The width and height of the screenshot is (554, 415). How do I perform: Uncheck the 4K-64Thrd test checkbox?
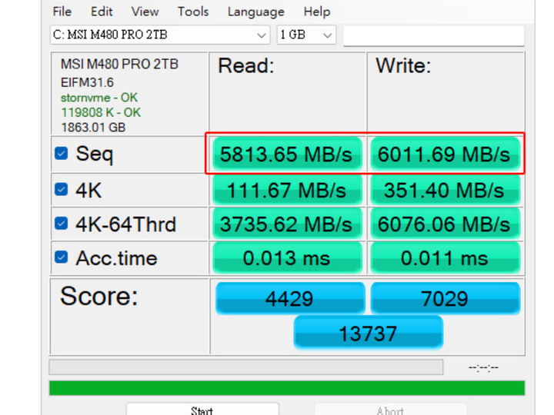point(61,224)
